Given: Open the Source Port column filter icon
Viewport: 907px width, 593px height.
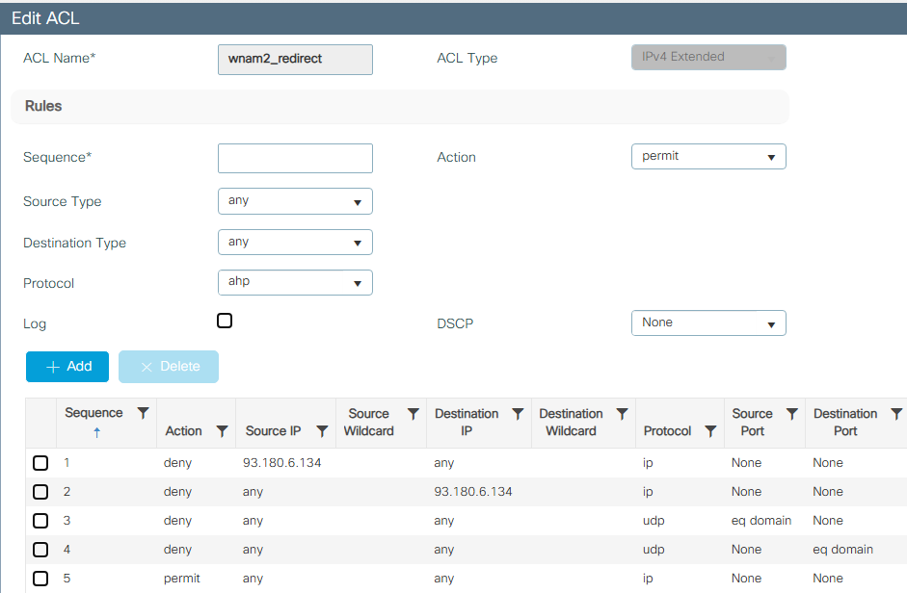Looking at the screenshot, I should (x=791, y=414).
